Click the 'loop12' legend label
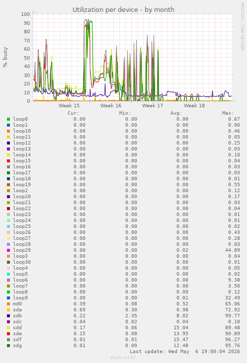This screenshot has width=247, height=363. coord(22,143)
